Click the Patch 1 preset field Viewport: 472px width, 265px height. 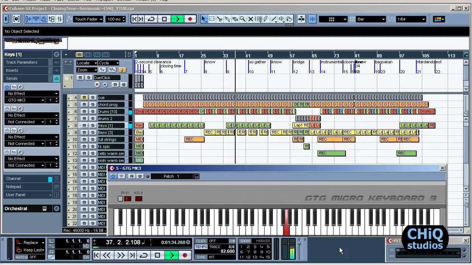[x=172, y=176]
